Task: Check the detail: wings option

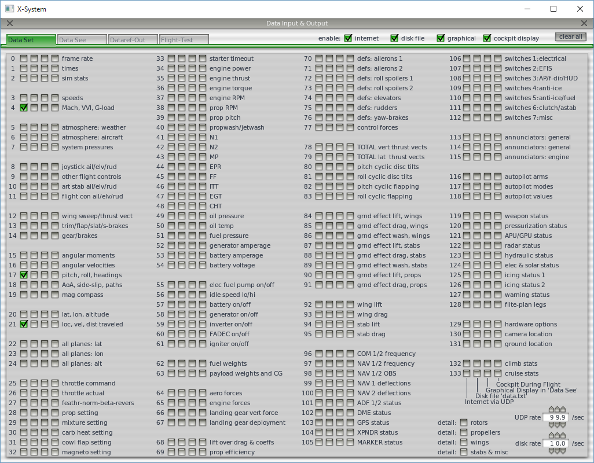Action: point(463,442)
